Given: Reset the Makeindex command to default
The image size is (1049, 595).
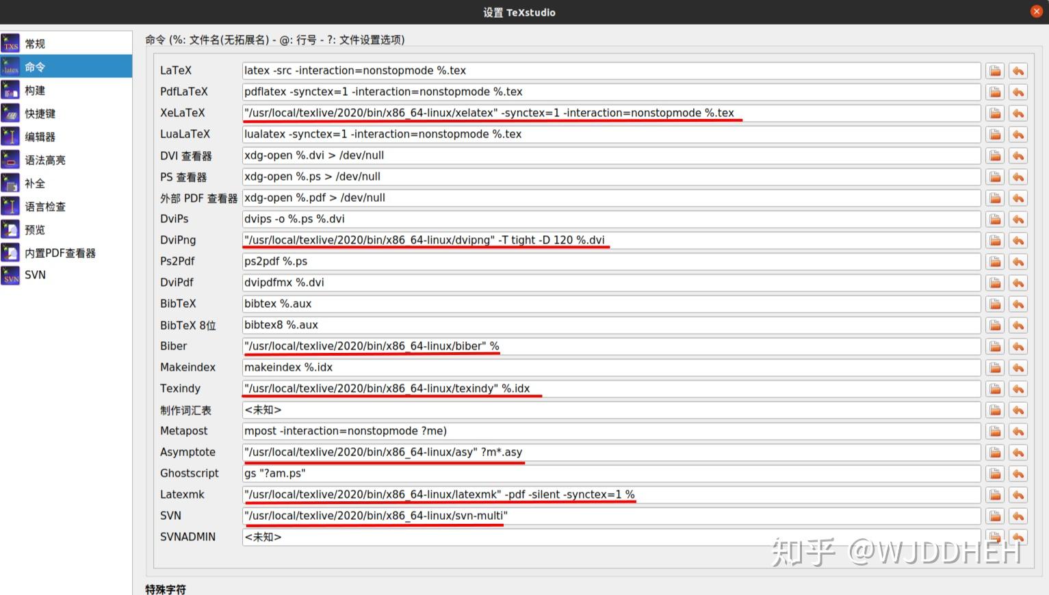Looking at the screenshot, I should click(1018, 368).
